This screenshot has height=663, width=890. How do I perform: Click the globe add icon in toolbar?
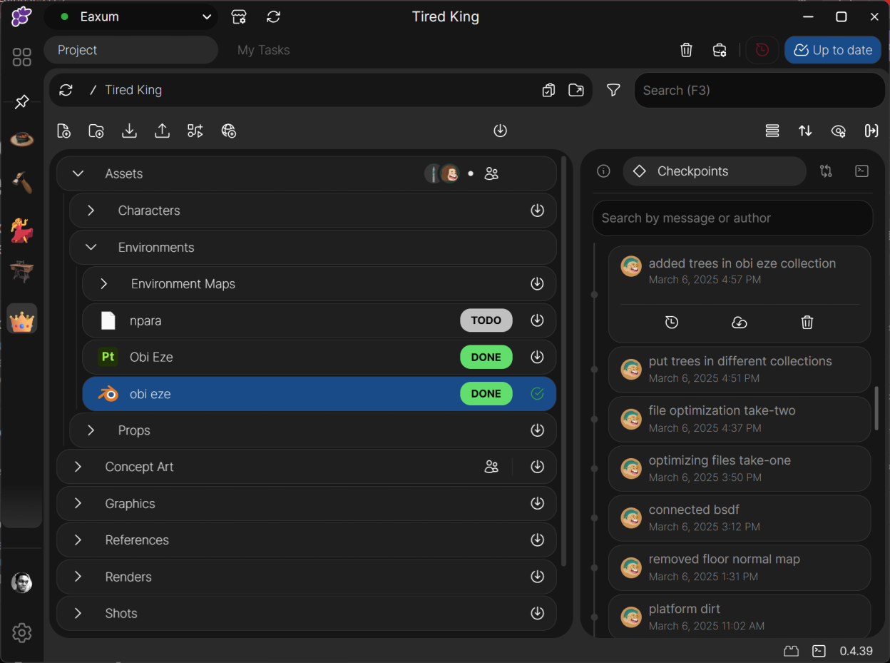pos(228,131)
